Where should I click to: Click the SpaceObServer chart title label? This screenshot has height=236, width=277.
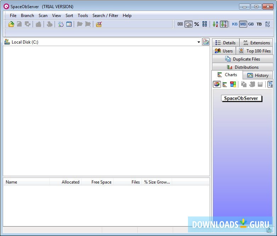[x=242, y=98]
